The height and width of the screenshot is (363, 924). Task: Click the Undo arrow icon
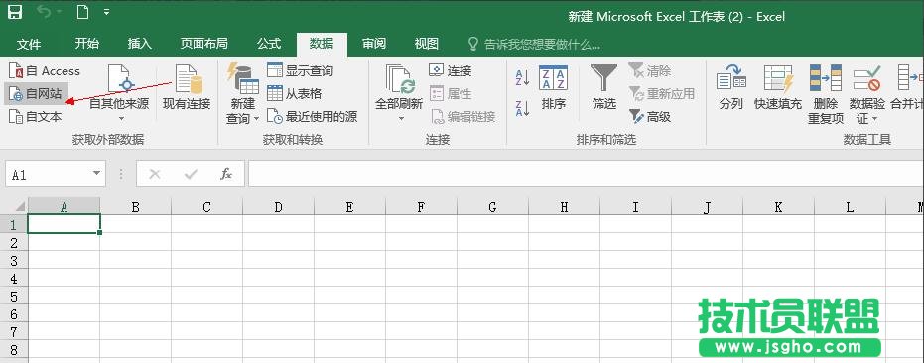pos(44,12)
